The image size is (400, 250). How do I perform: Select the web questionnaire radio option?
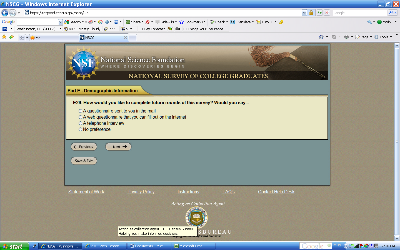[81, 117]
